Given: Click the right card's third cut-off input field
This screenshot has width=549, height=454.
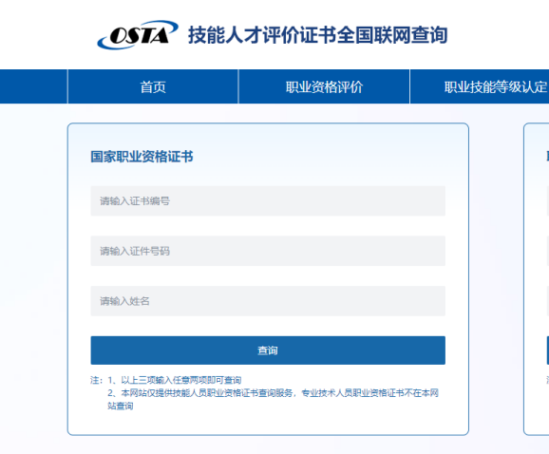Looking at the screenshot, I should 548,301.
